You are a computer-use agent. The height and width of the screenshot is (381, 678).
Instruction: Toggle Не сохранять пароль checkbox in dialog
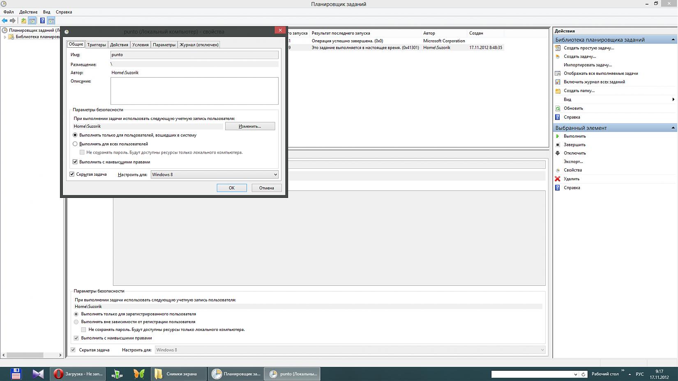82,152
